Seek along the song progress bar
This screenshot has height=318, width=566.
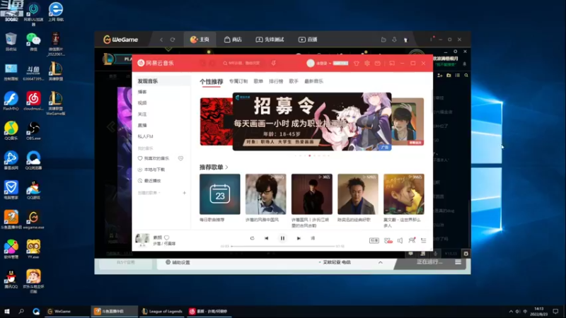[284, 246]
